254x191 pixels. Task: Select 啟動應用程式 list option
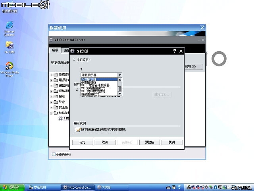(99, 94)
